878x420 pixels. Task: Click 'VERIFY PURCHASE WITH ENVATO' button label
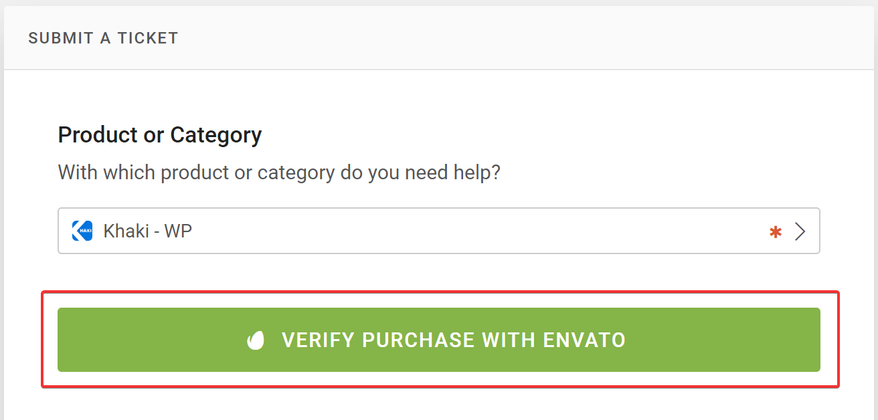(453, 340)
